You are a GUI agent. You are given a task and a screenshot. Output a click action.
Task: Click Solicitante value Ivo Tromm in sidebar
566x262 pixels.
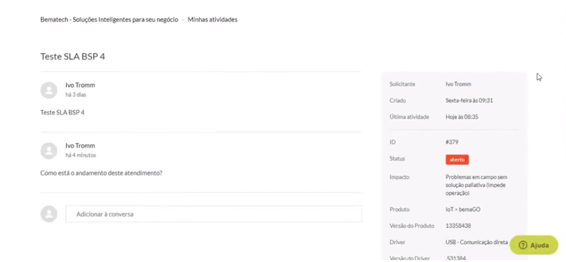(459, 83)
